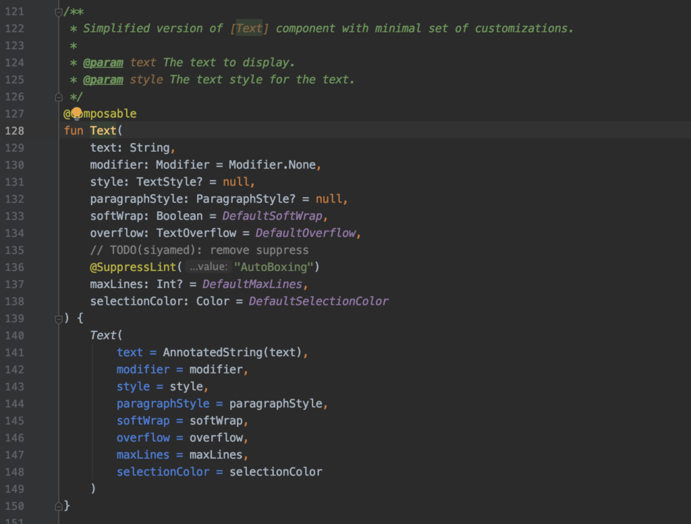
Task: Click the TODO(siyamed) comment on line 135
Action: tap(199, 250)
